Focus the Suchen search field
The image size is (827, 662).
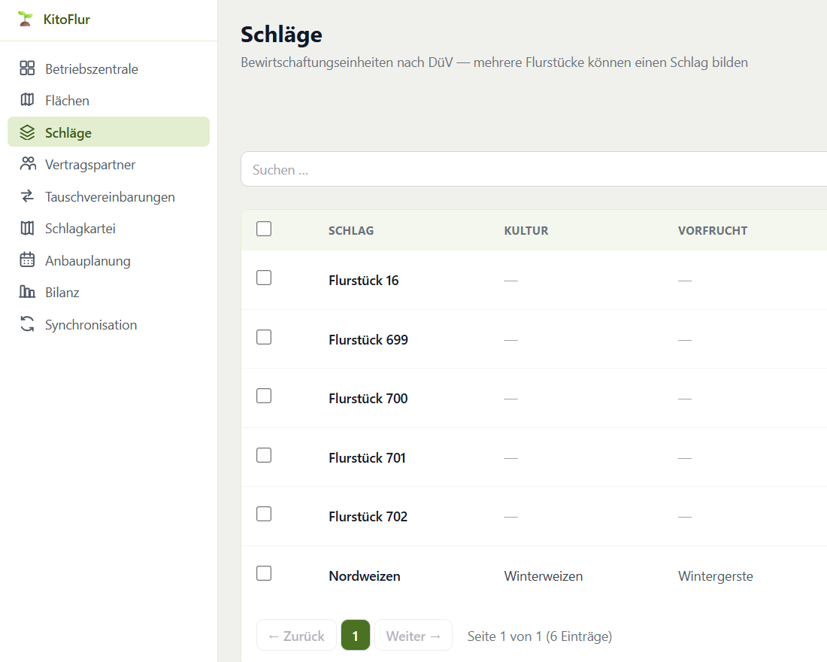tap(534, 169)
